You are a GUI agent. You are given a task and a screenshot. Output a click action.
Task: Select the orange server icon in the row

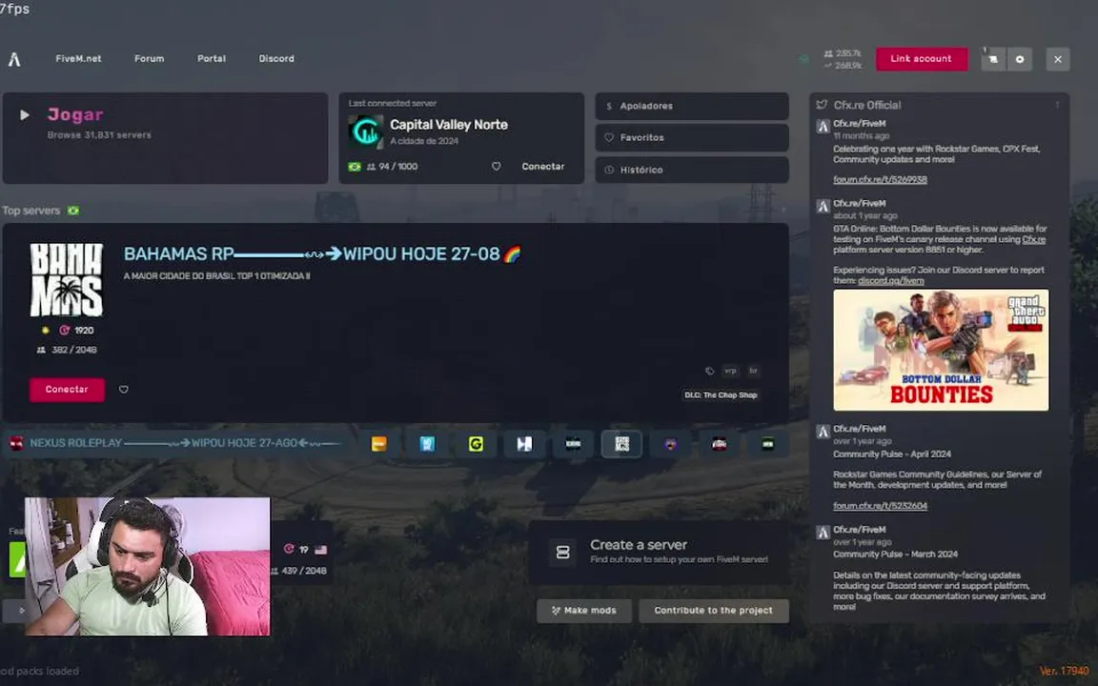pyautogui.click(x=378, y=445)
